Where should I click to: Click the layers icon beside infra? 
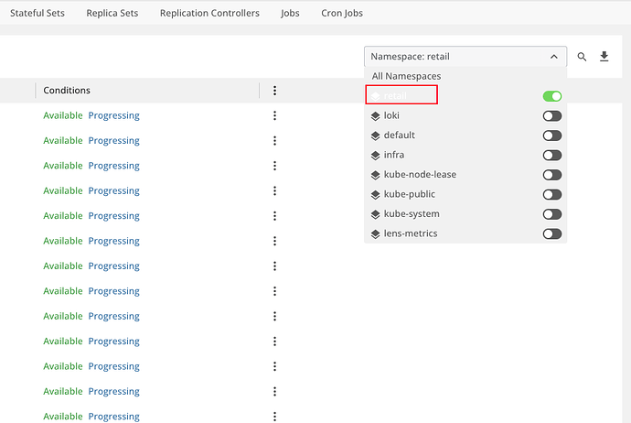(375, 156)
